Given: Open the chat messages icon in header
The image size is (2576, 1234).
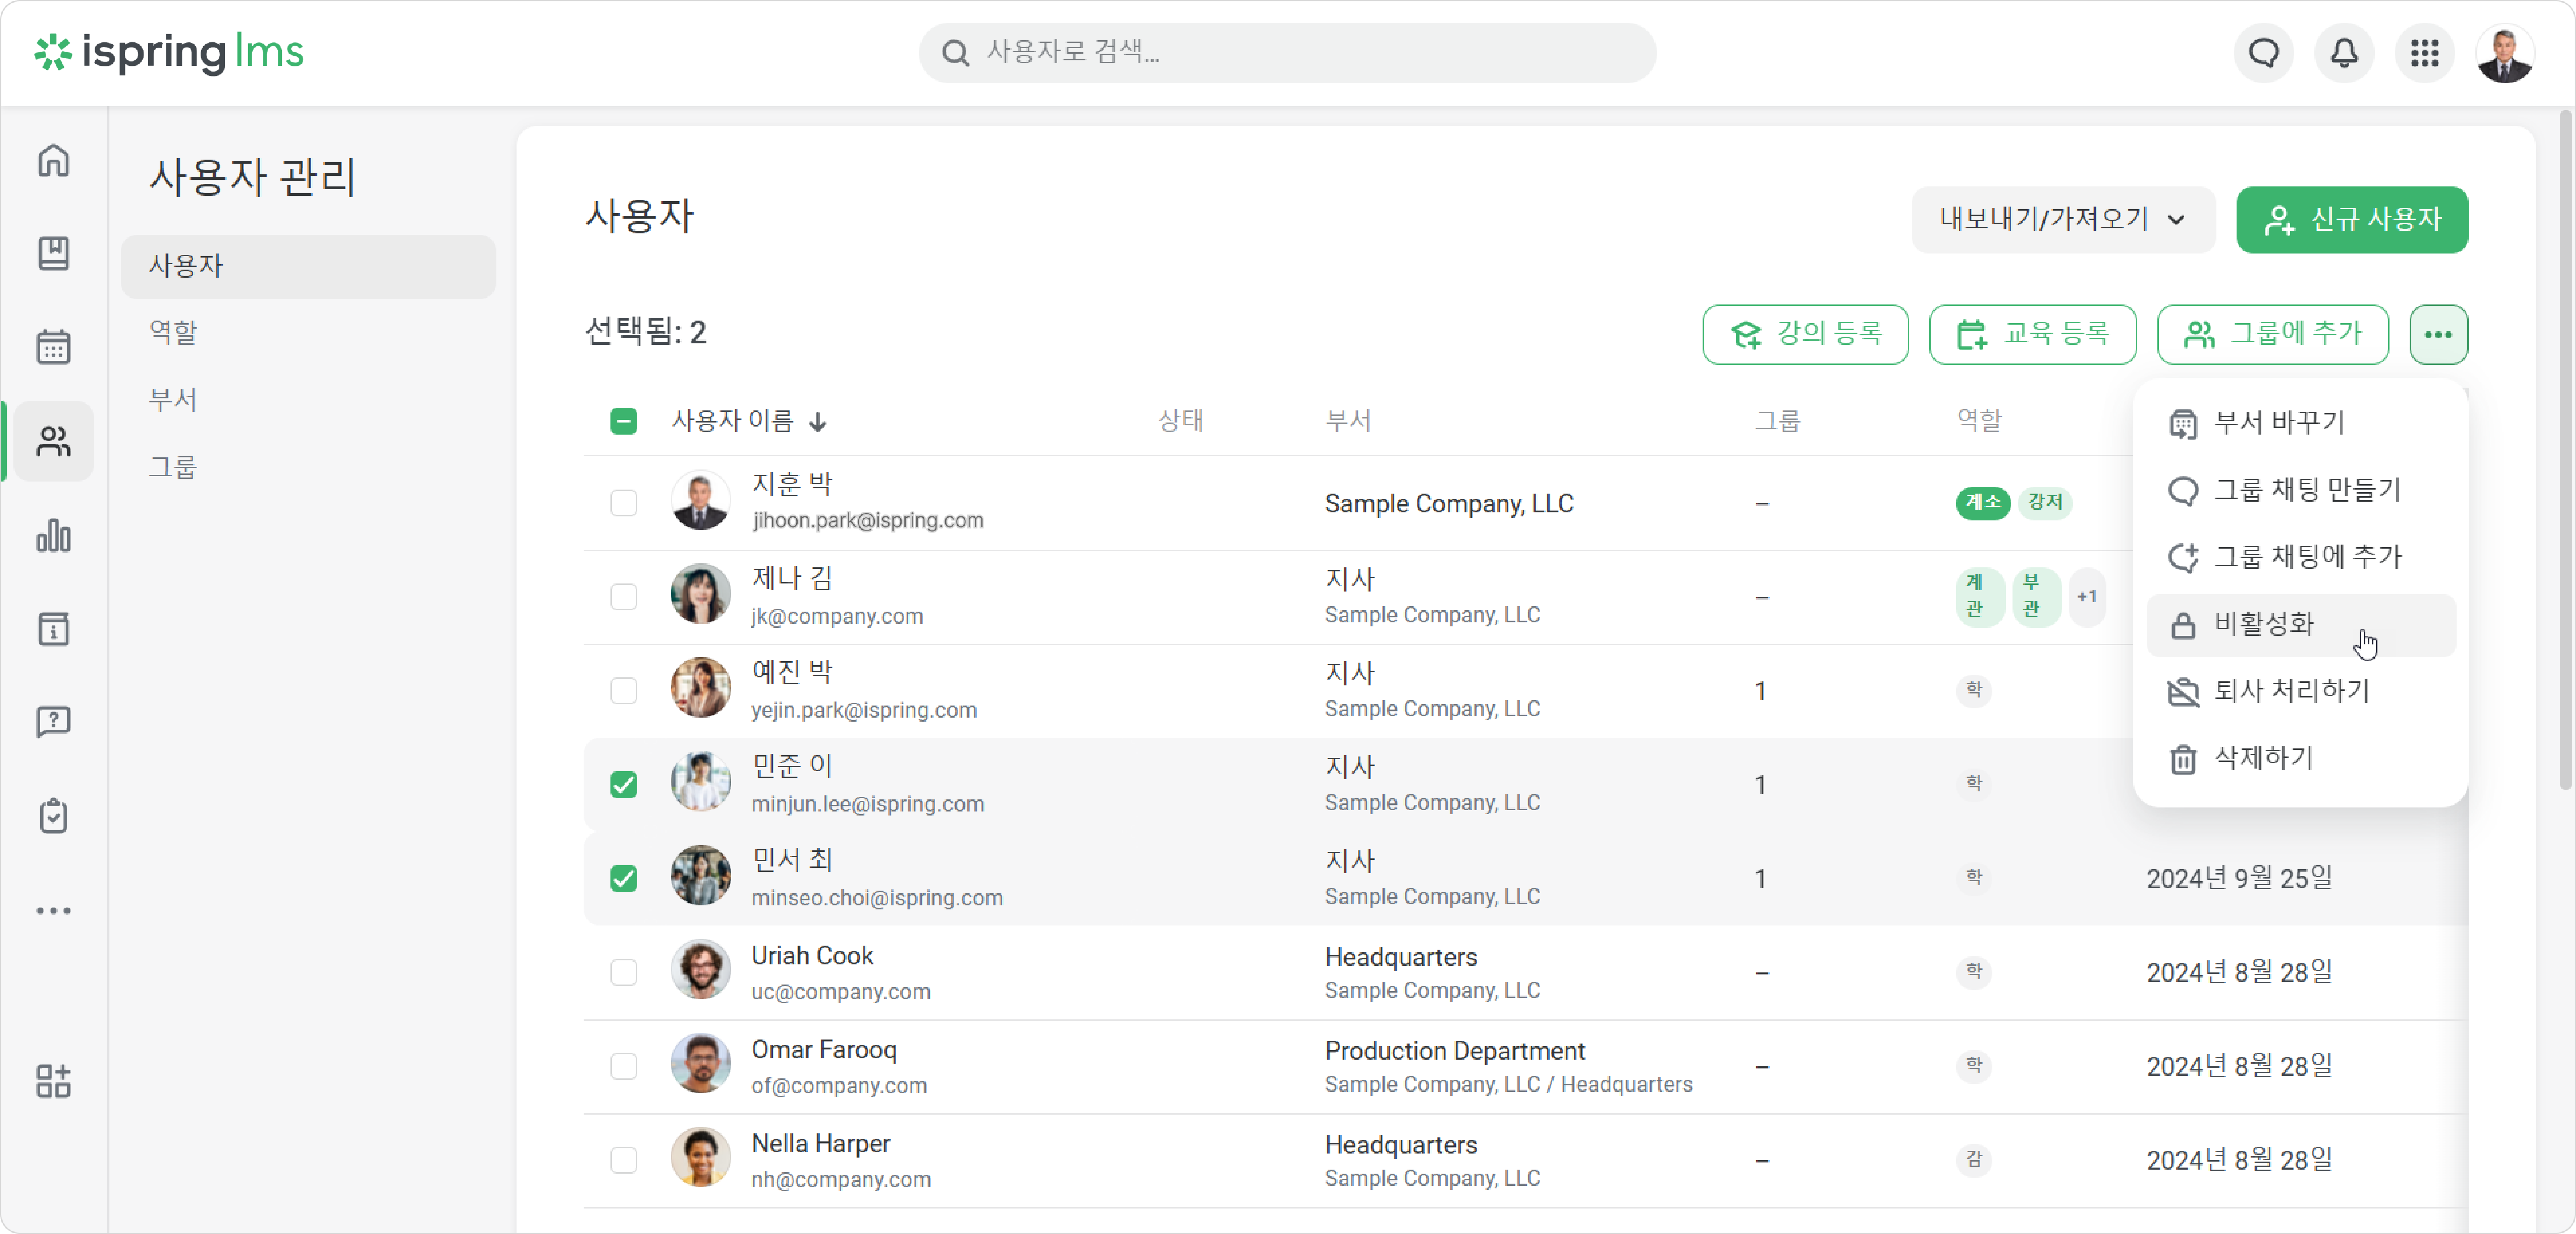Looking at the screenshot, I should [x=2264, y=53].
